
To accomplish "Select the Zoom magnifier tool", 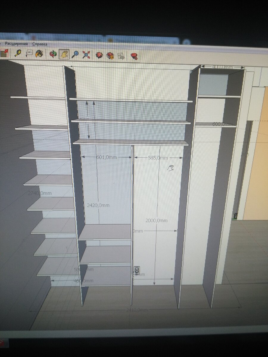I will pos(75,54).
